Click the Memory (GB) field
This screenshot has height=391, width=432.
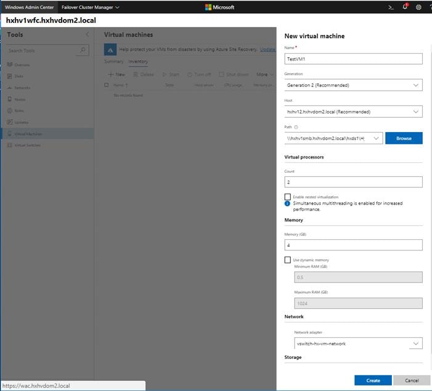tap(353, 245)
